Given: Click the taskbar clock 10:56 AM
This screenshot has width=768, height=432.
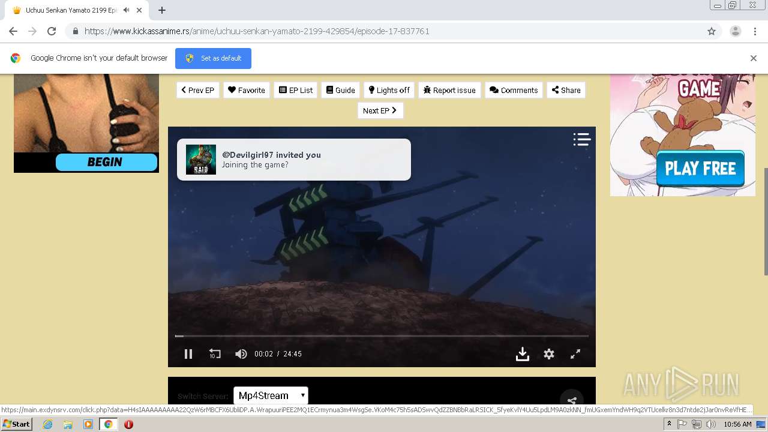Looking at the screenshot, I should pyautogui.click(x=737, y=424).
